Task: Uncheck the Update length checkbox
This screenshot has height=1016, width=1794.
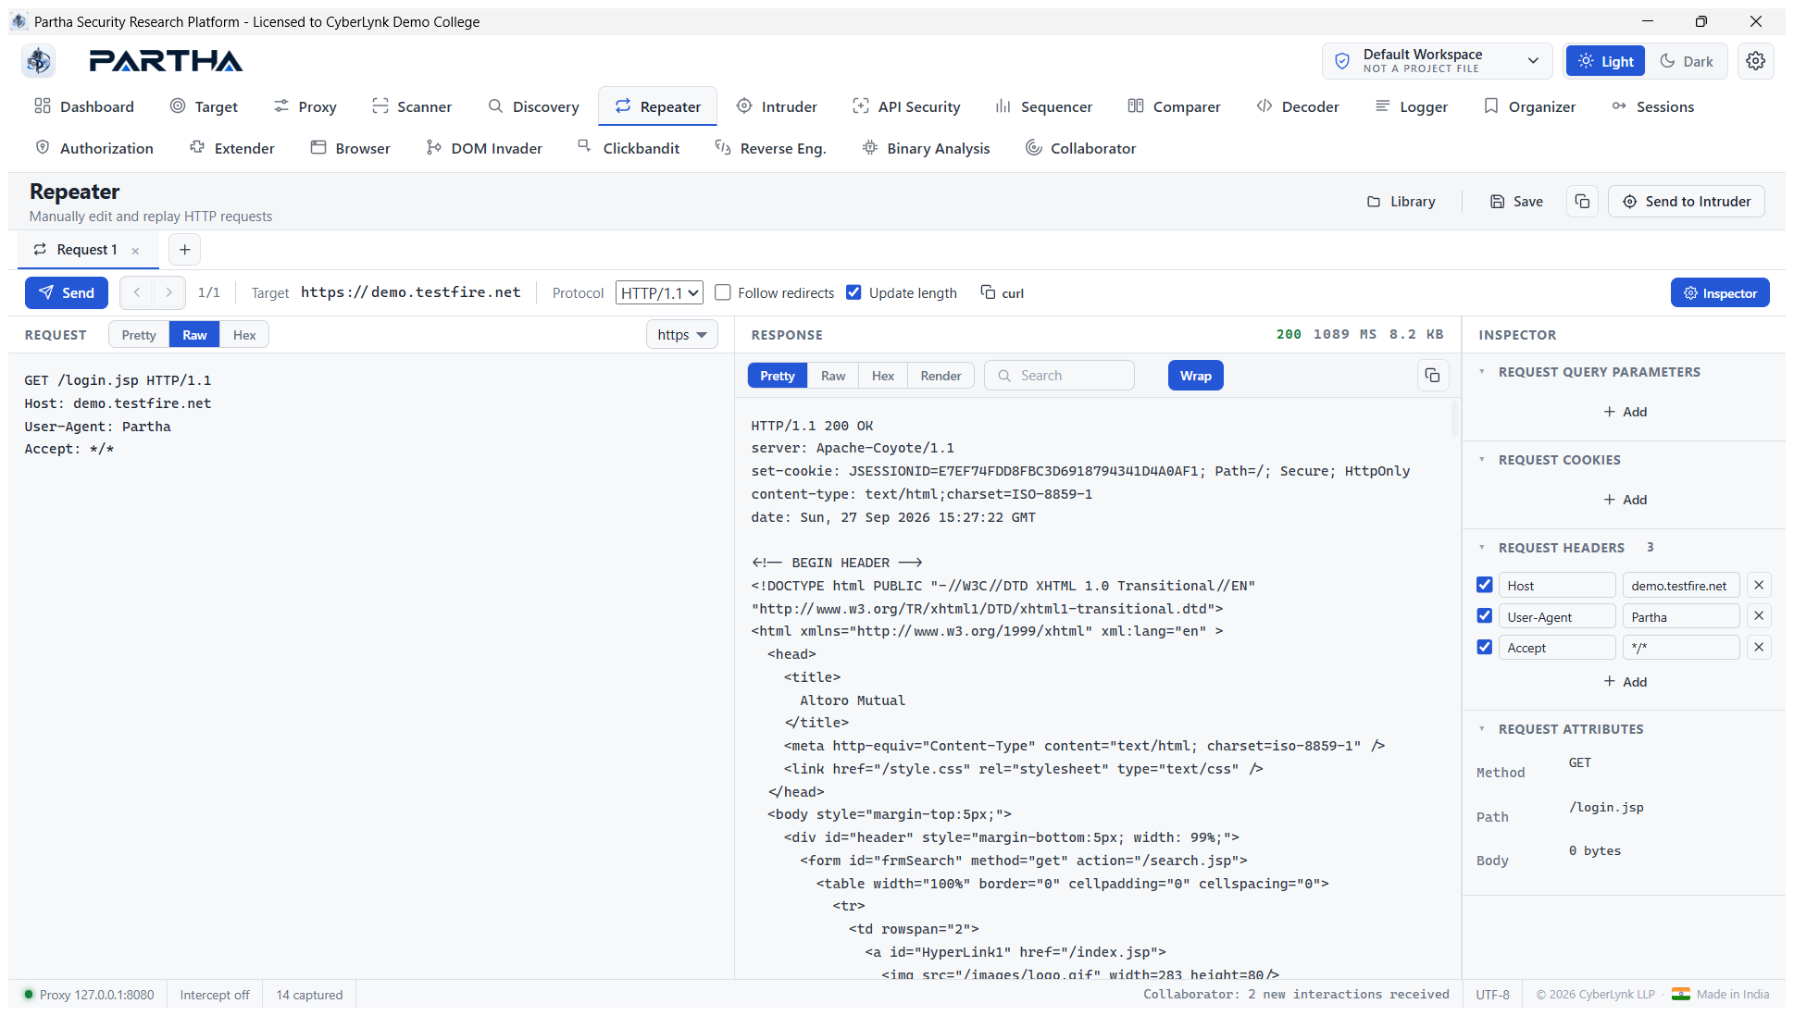Action: click(x=853, y=292)
